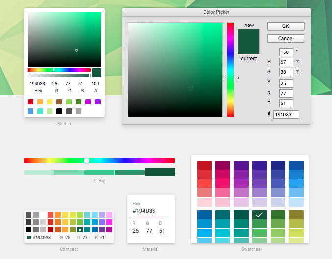Select the darkest olive-lime swatch in Swatches panel
332x259 pixels.
pyautogui.click(x=296, y=215)
